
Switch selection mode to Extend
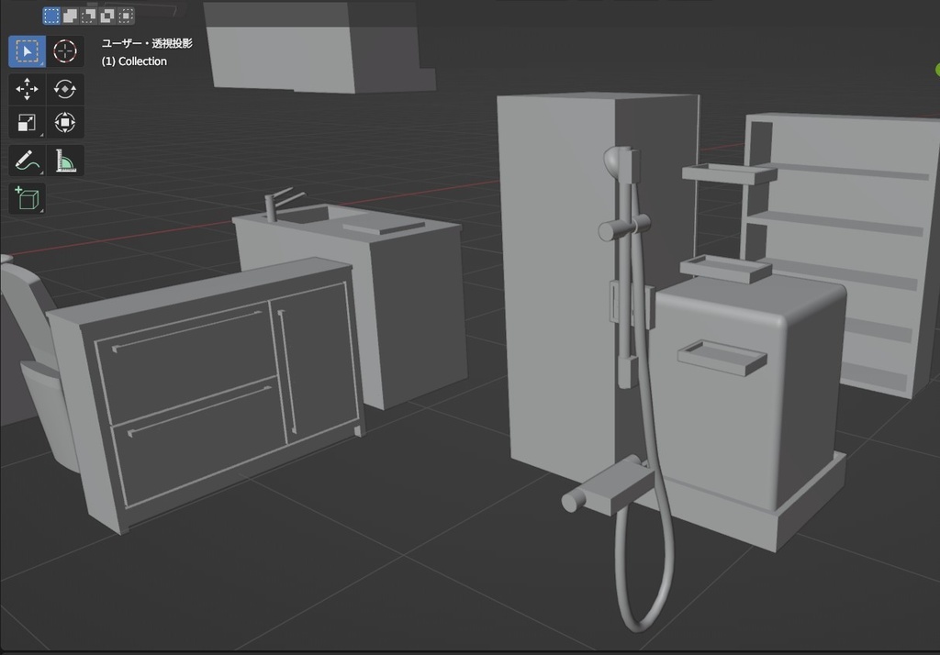pyautogui.click(x=70, y=16)
